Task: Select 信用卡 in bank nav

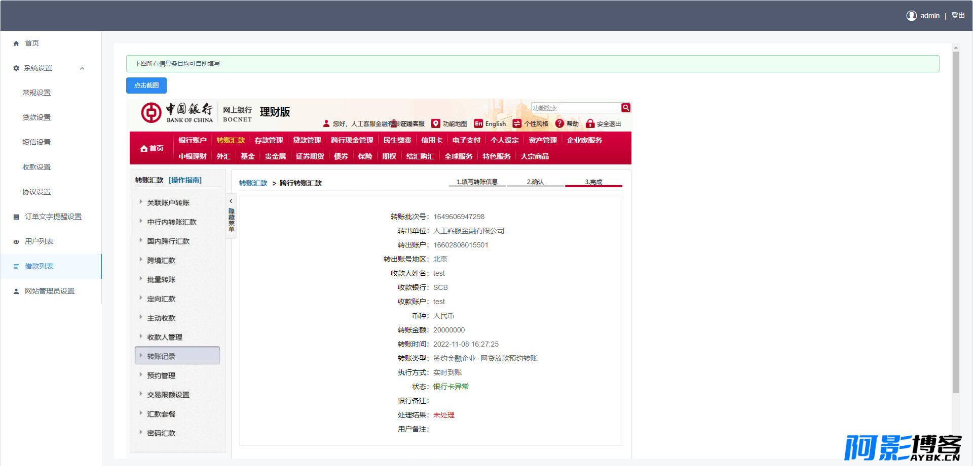Action: click(x=432, y=140)
